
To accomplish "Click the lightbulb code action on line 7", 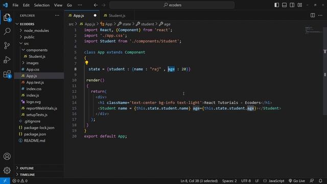I will point(86,62).
